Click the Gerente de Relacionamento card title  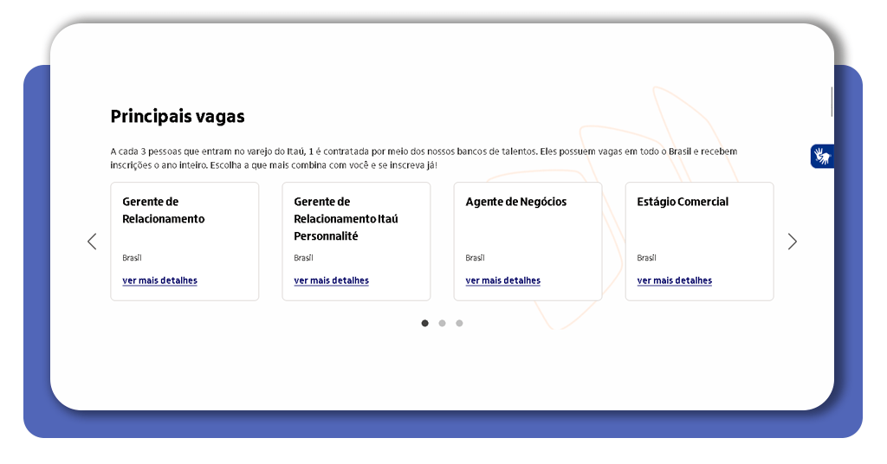coord(164,210)
